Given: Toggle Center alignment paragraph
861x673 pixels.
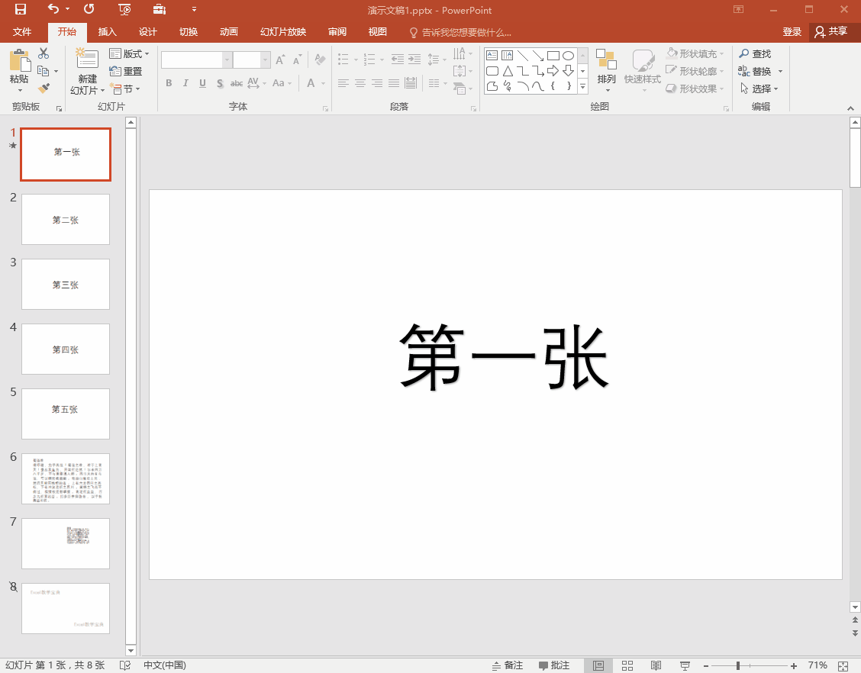Looking at the screenshot, I should 360,83.
